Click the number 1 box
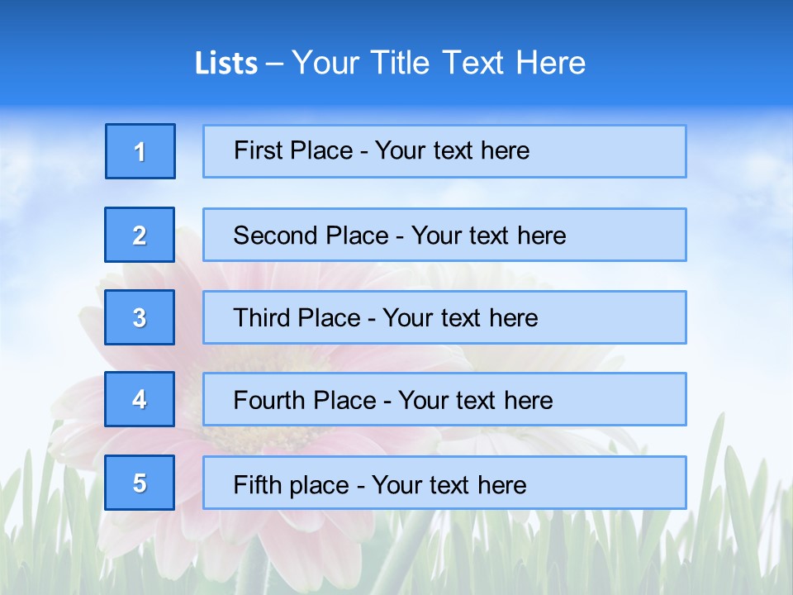 tap(140, 151)
